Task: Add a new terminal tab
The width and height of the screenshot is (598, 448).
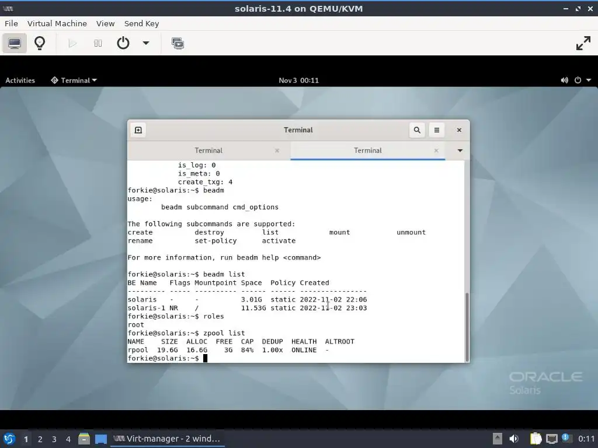Action: (x=138, y=130)
